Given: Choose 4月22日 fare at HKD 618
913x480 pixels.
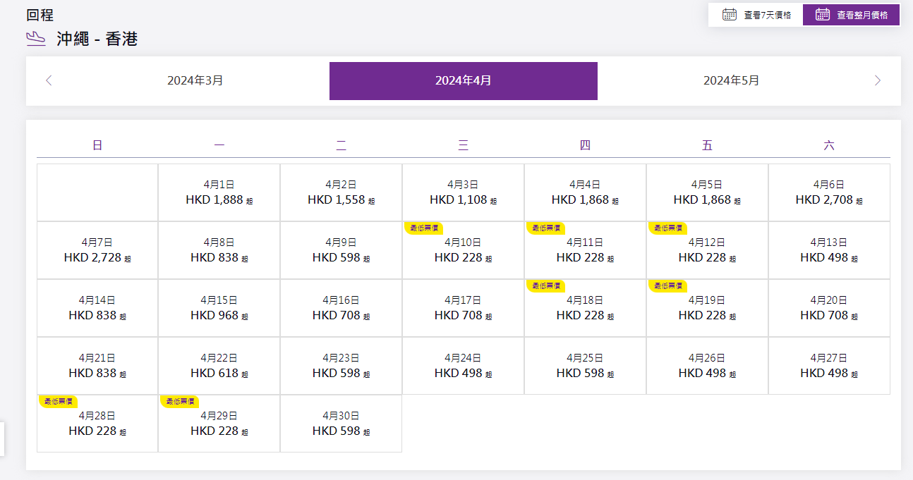Looking at the screenshot, I should [219, 366].
